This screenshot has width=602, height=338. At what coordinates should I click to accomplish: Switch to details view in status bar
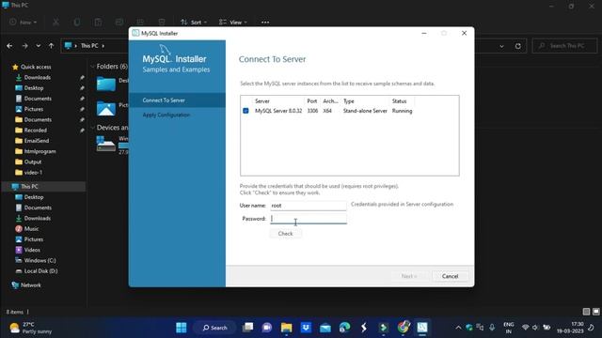[586, 312]
